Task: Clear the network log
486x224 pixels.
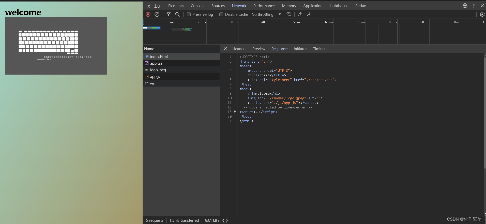Action: tap(157, 15)
